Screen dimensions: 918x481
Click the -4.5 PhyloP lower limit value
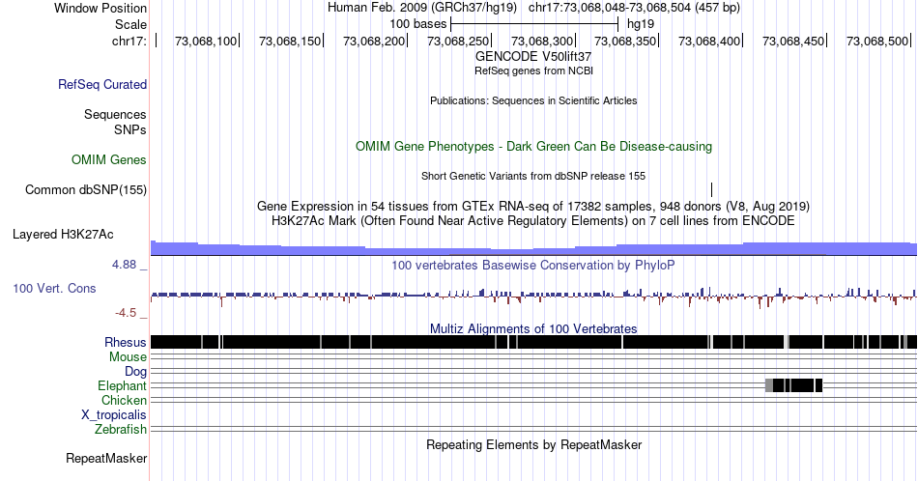(x=126, y=313)
